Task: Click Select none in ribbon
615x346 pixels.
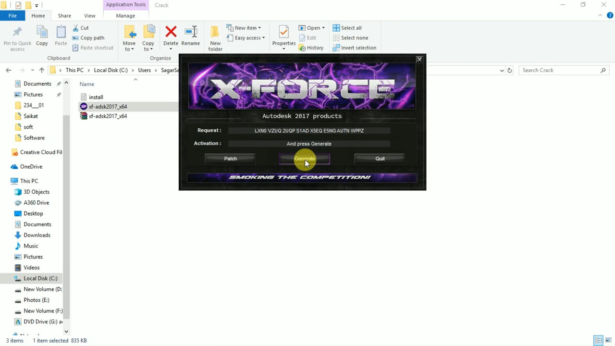Action: click(350, 38)
